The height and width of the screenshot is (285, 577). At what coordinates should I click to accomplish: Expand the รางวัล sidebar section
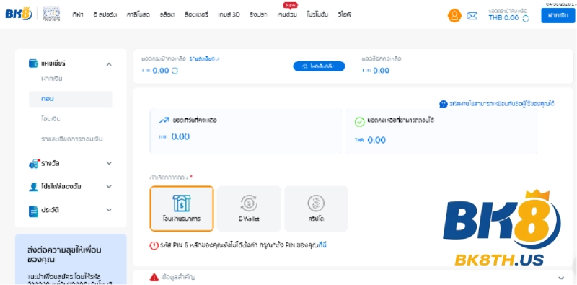[x=109, y=163]
